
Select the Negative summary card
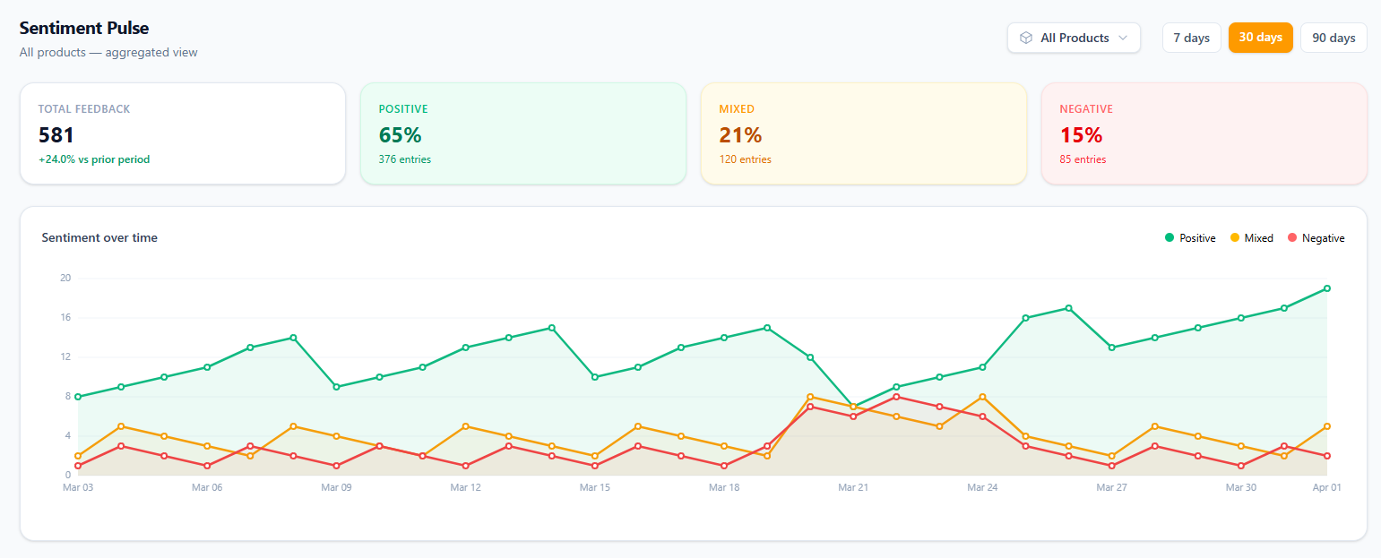[1204, 133]
